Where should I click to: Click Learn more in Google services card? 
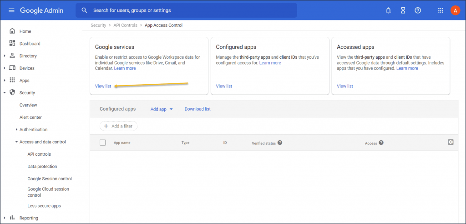pyautogui.click(x=125, y=68)
